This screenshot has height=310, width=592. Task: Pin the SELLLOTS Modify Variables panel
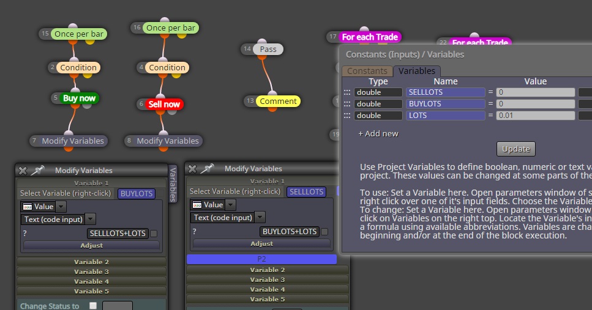(207, 169)
